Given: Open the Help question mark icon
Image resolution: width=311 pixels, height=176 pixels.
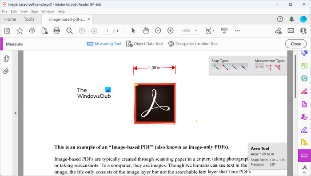Looking at the screenshot, I should [280, 19].
